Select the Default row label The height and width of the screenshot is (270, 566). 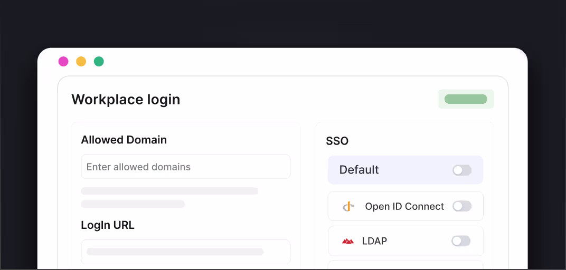[x=359, y=170]
